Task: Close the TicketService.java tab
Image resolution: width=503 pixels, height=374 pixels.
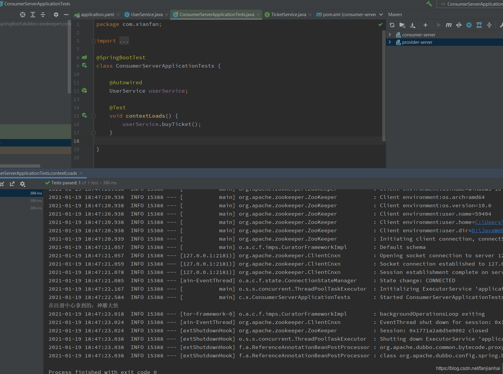Action: coord(310,15)
